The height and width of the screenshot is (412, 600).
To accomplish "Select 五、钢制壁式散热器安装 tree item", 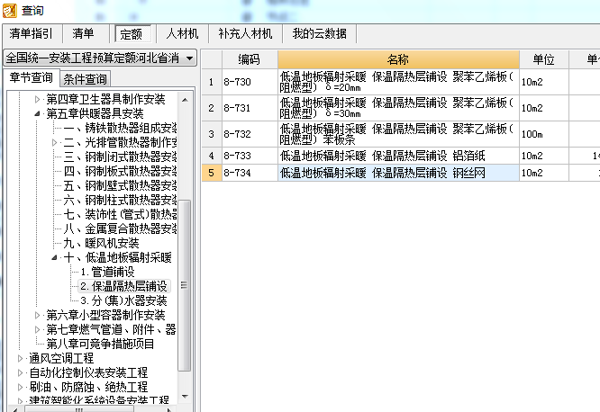I will [120, 185].
